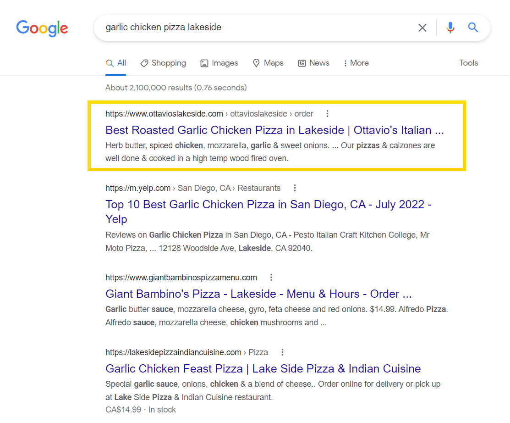Open three-dot menu for the m.yelp.com result
The width and height of the screenshot is (510, 423).
pos(295,188)
